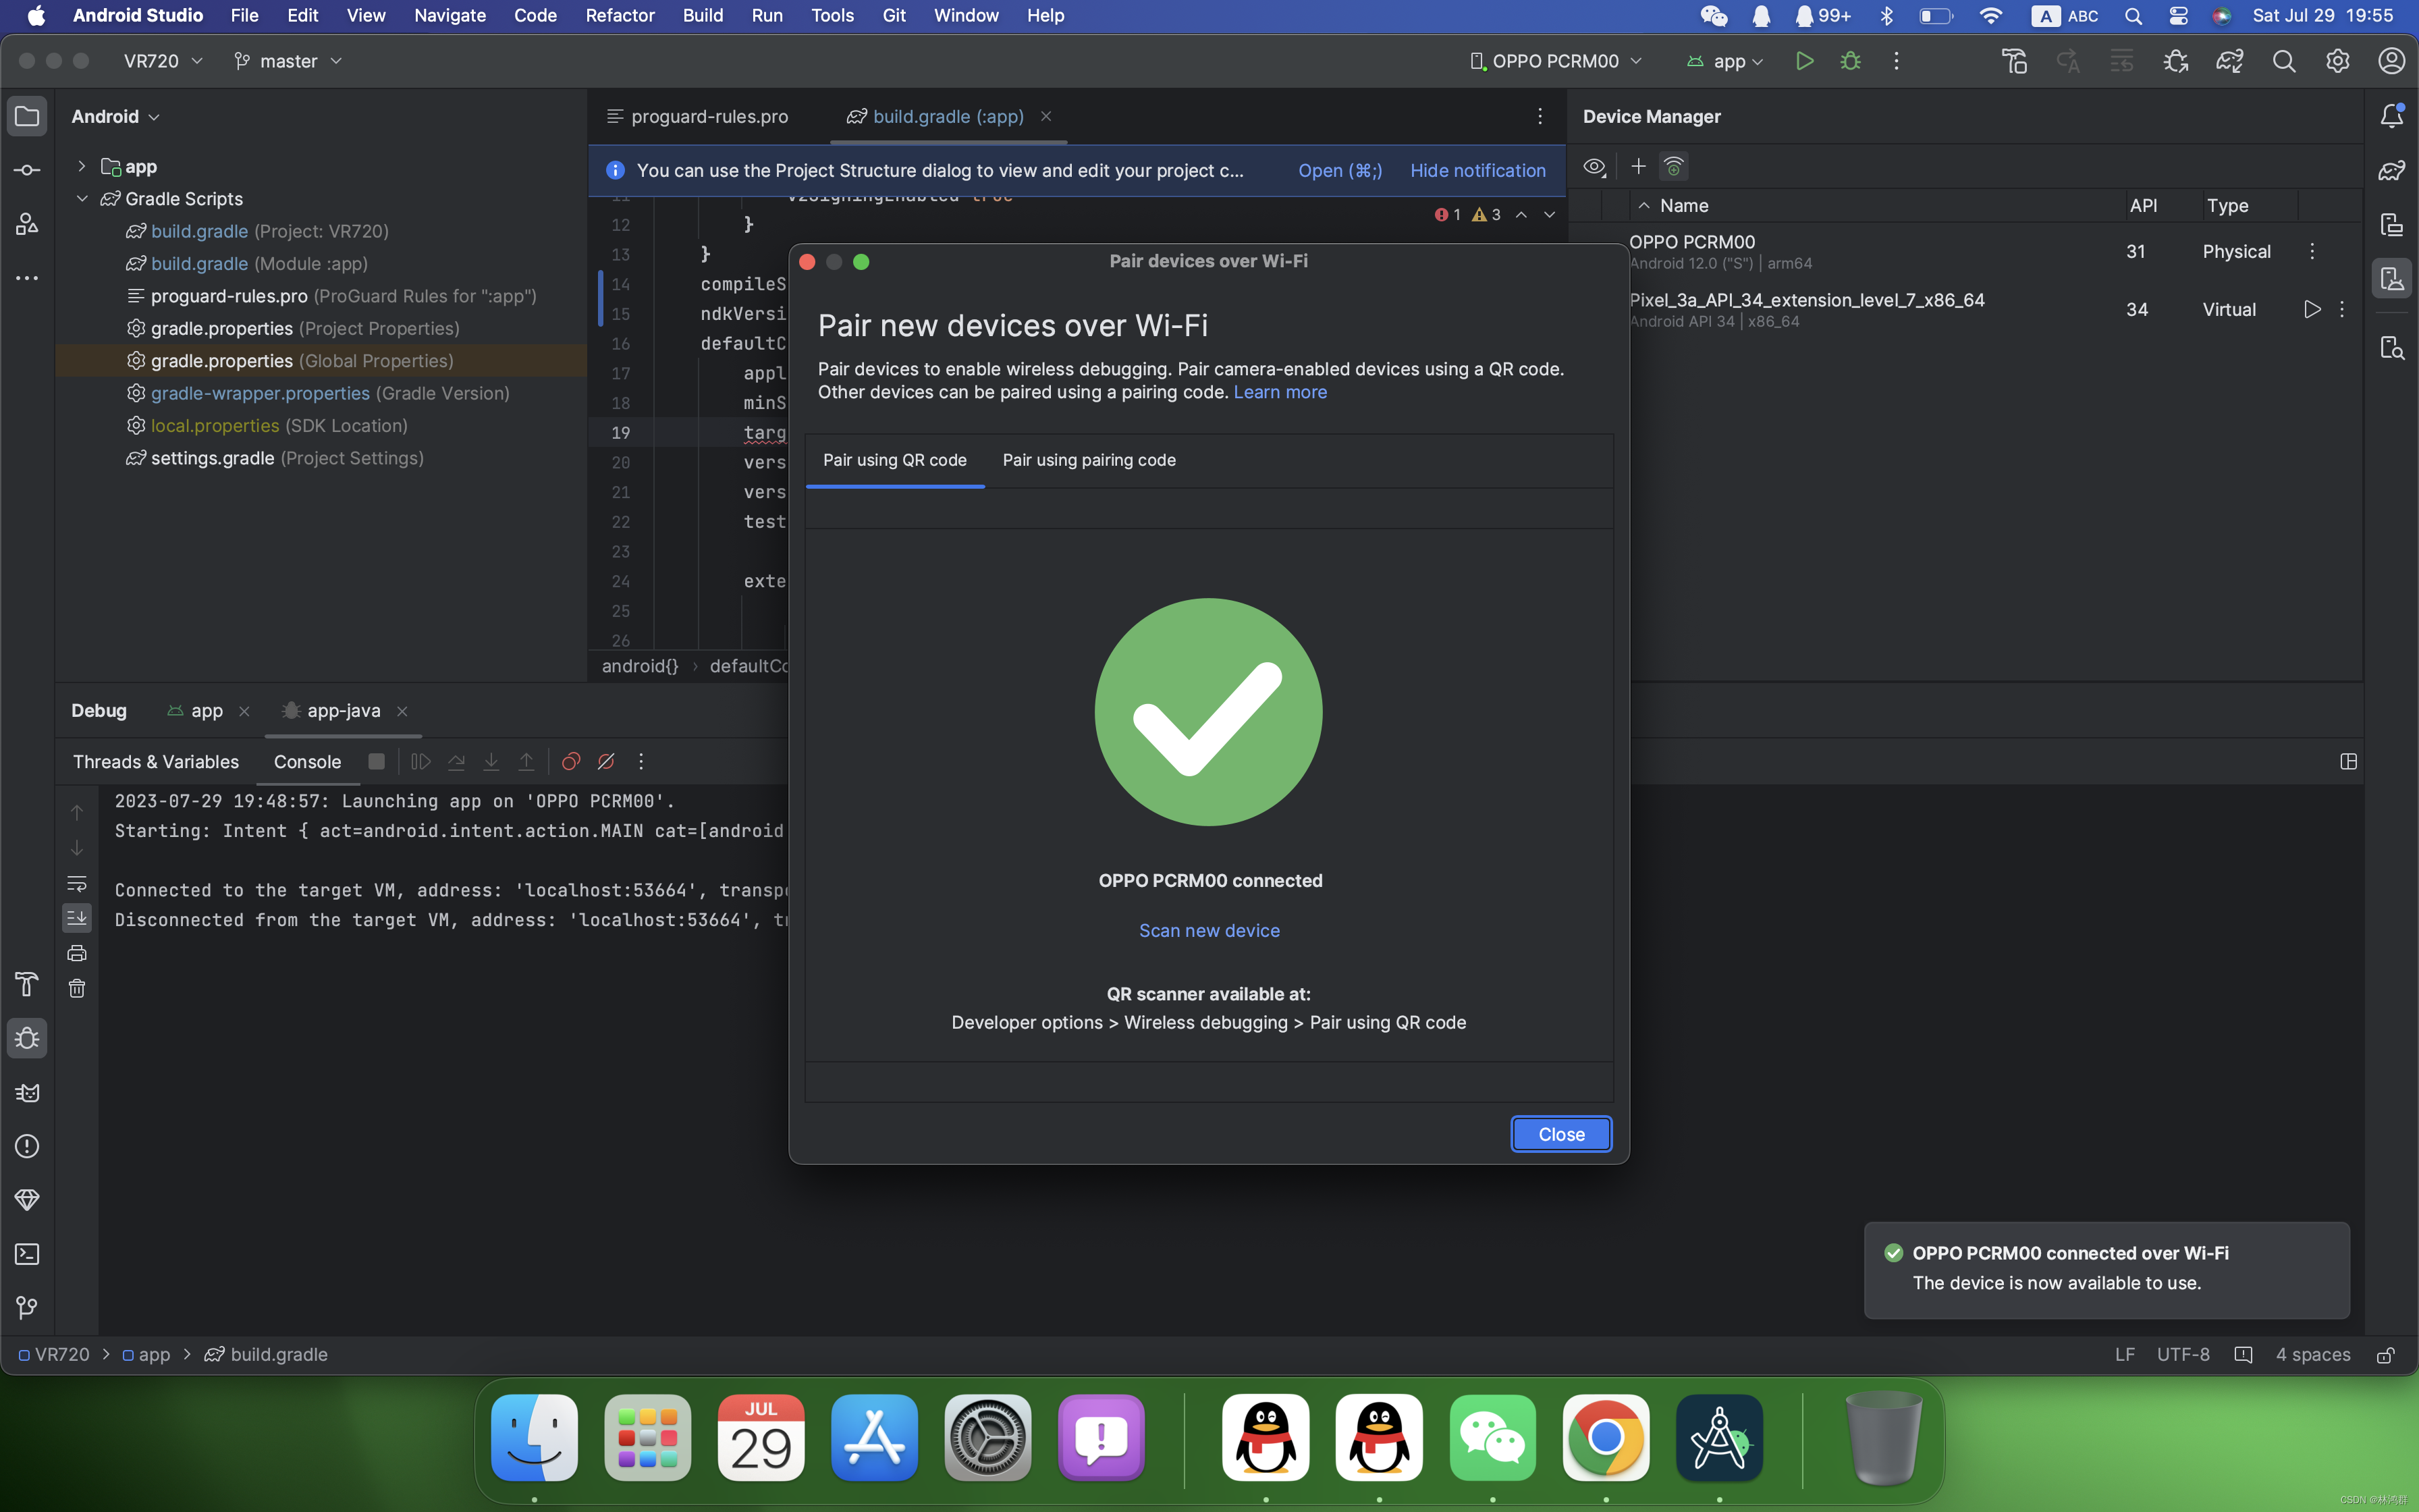Open the Terminal tool window icon
This screenshot has width=2419, height=1512.
27,1254
